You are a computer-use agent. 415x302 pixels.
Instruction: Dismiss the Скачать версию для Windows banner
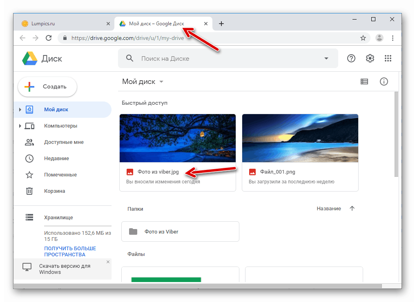108,262
